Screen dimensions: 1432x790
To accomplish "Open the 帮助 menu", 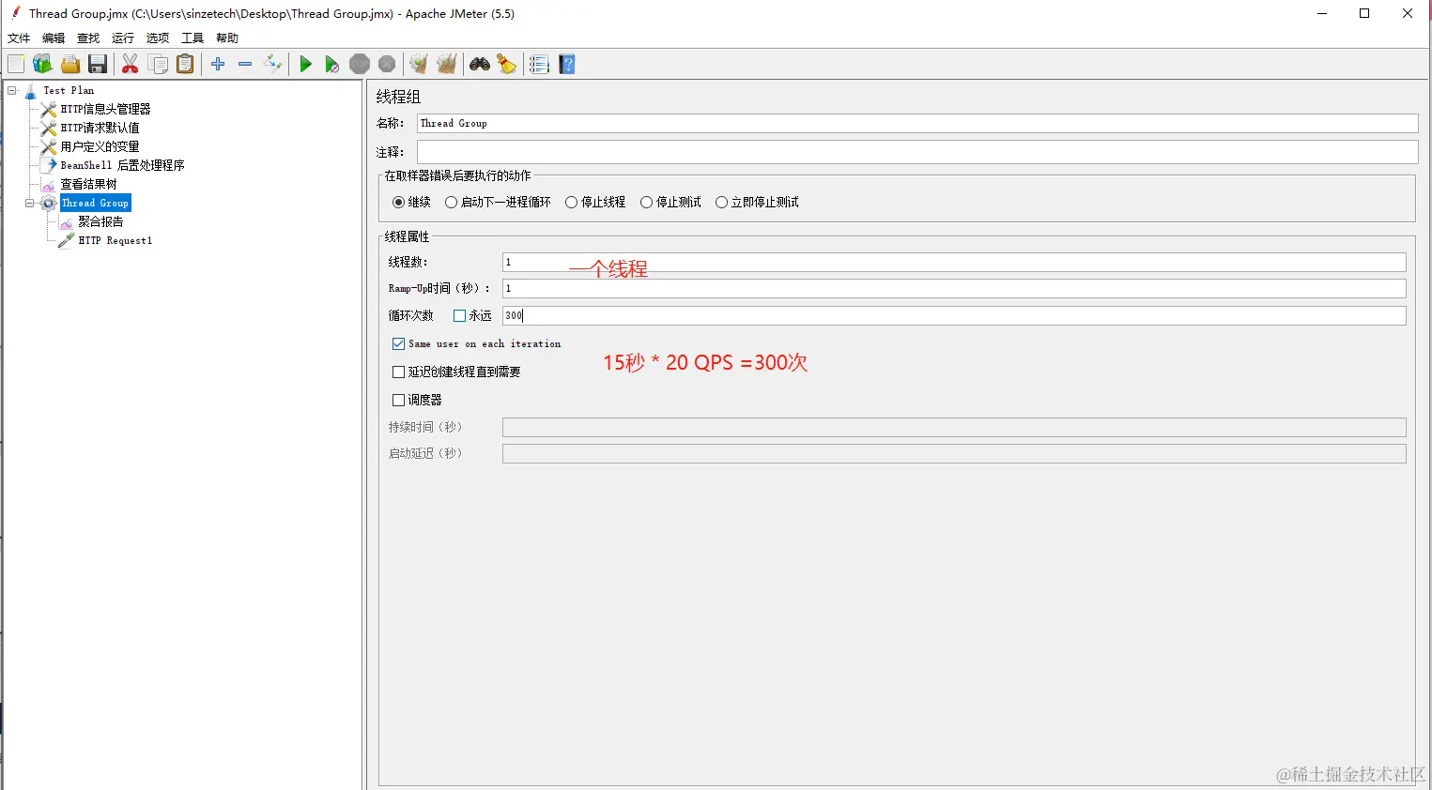I will (227, 38).
